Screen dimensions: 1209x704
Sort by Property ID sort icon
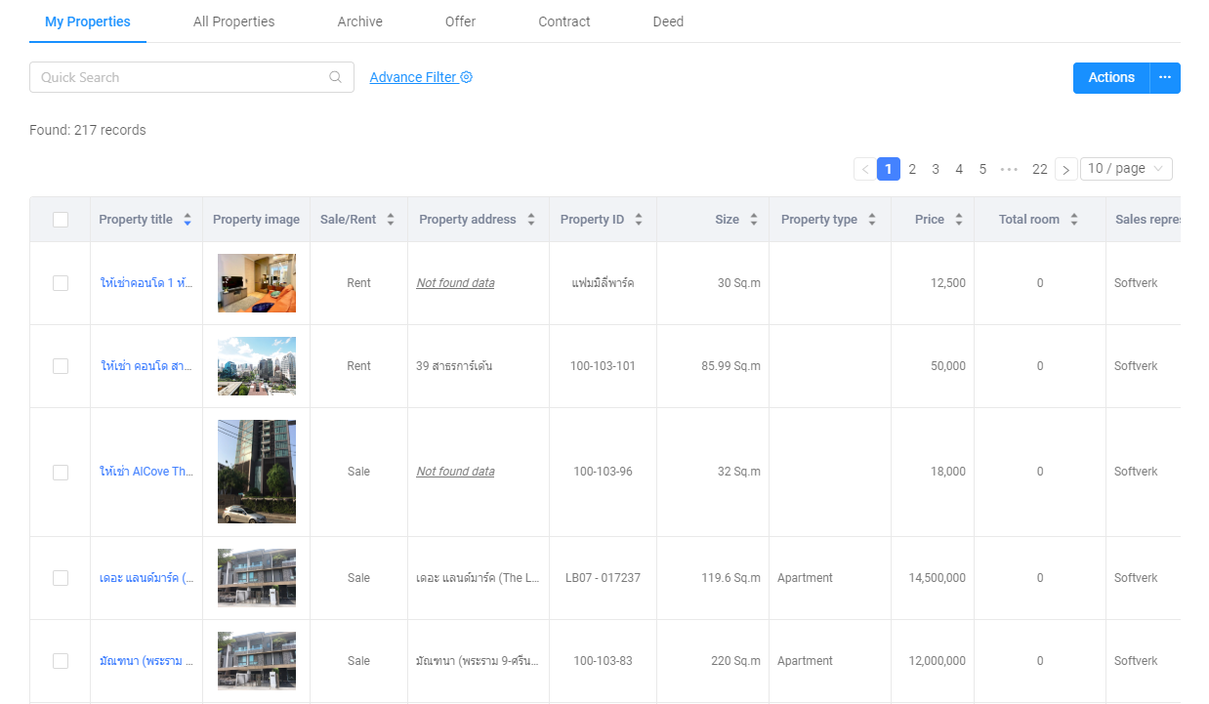tap(639, 220)
